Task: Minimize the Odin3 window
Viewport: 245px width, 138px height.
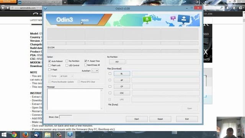Action: pyautogui.click(x=187, y=8)
